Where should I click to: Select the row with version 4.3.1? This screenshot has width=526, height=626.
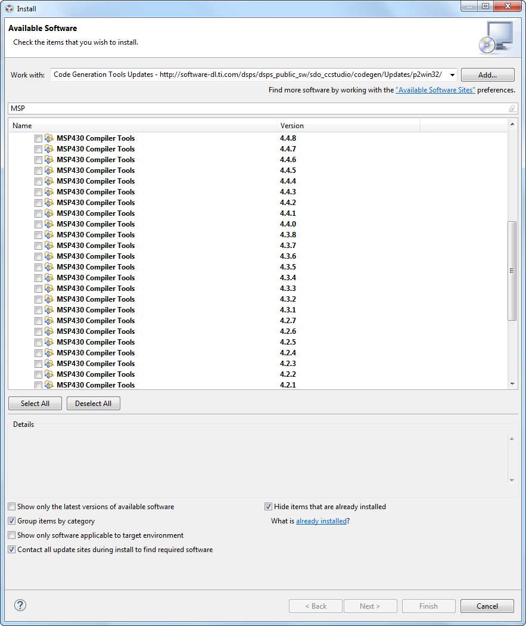point(258,310)
